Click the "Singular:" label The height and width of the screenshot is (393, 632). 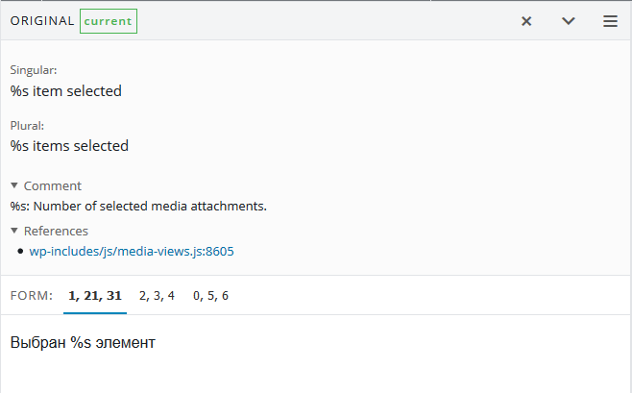[x=34, y=70]
